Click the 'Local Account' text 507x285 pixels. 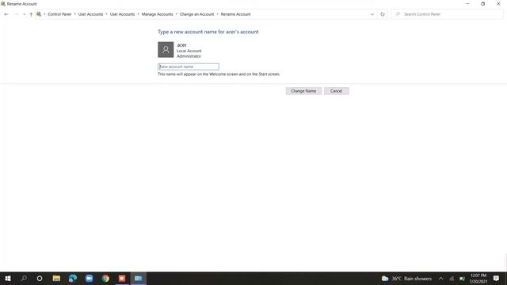[189, 51]
